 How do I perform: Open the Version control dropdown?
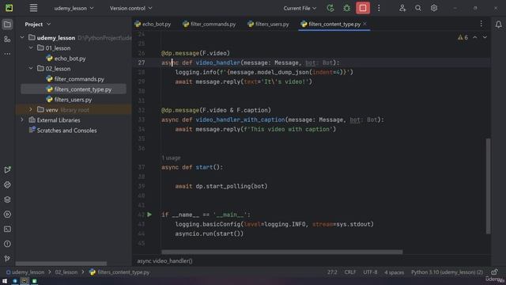pos(130,8)
